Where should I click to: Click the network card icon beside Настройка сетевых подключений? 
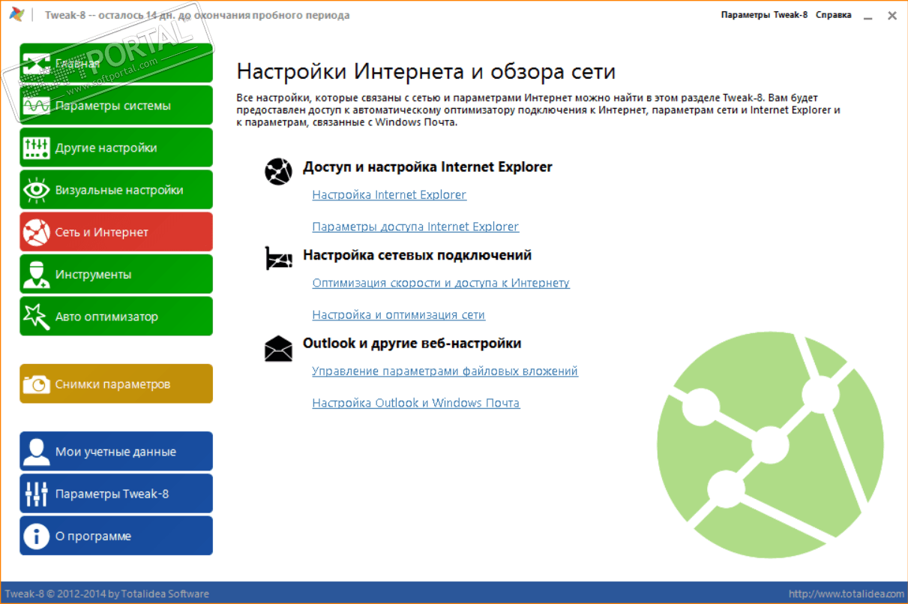(x=278, y=259)
